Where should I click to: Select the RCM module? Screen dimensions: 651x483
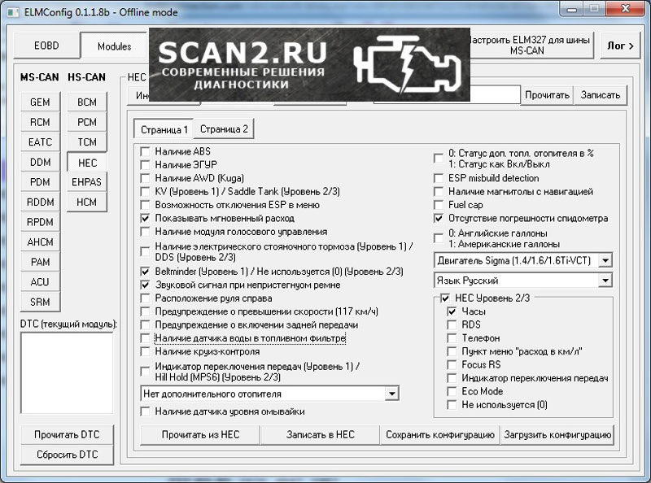pyautogui.click(x=40, y=122)
